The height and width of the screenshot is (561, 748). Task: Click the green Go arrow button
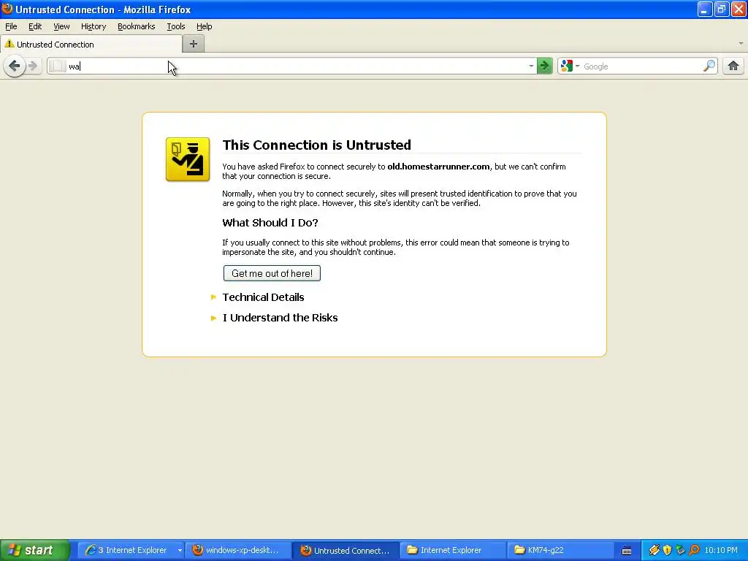pos(544,66)
